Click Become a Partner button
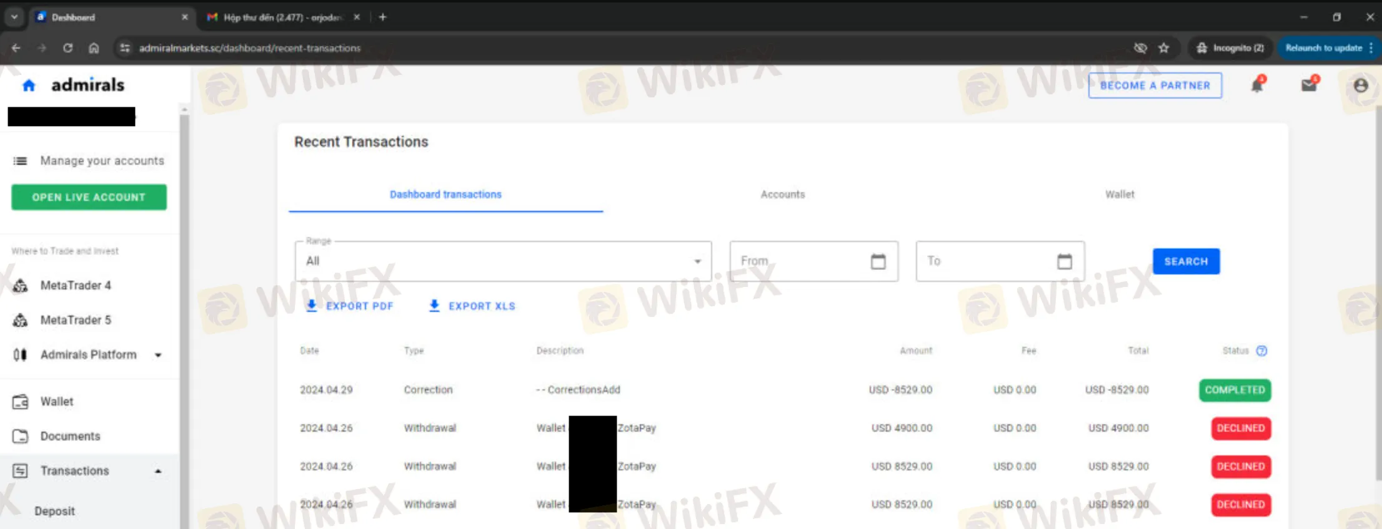Viewport: 1382px width, 529px height. (1155, 85)
